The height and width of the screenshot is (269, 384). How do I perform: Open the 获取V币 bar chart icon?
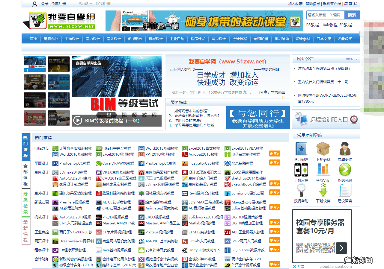(x=323, y=170)
